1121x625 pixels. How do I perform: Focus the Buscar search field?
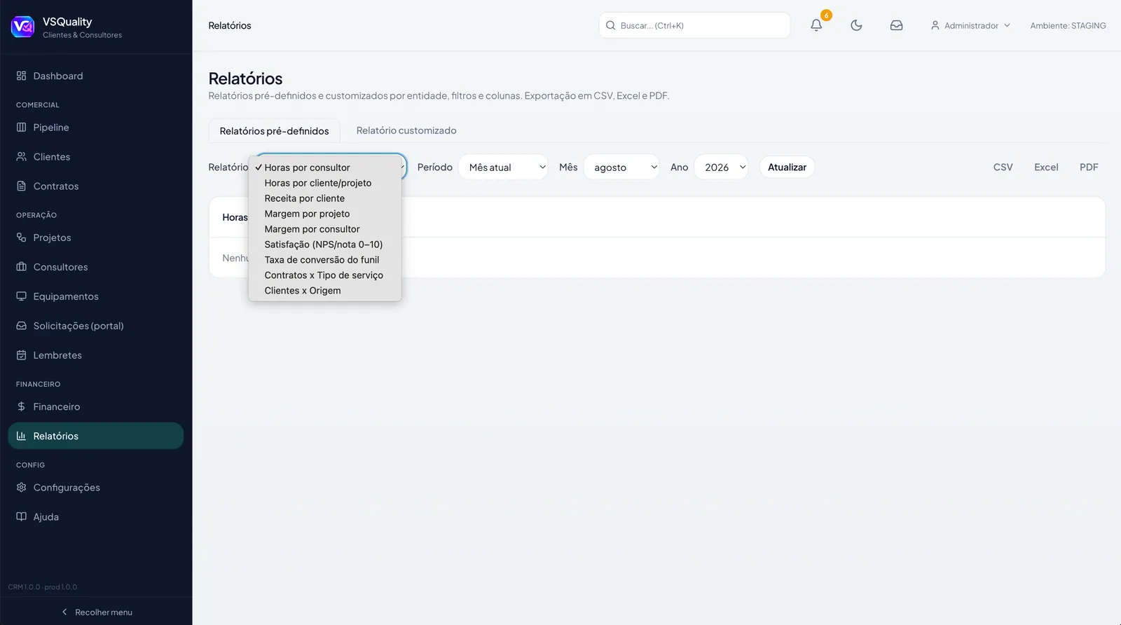pos(694,25)
